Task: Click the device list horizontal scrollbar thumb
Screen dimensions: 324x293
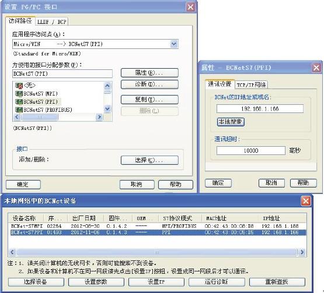Action: point(156,252)
